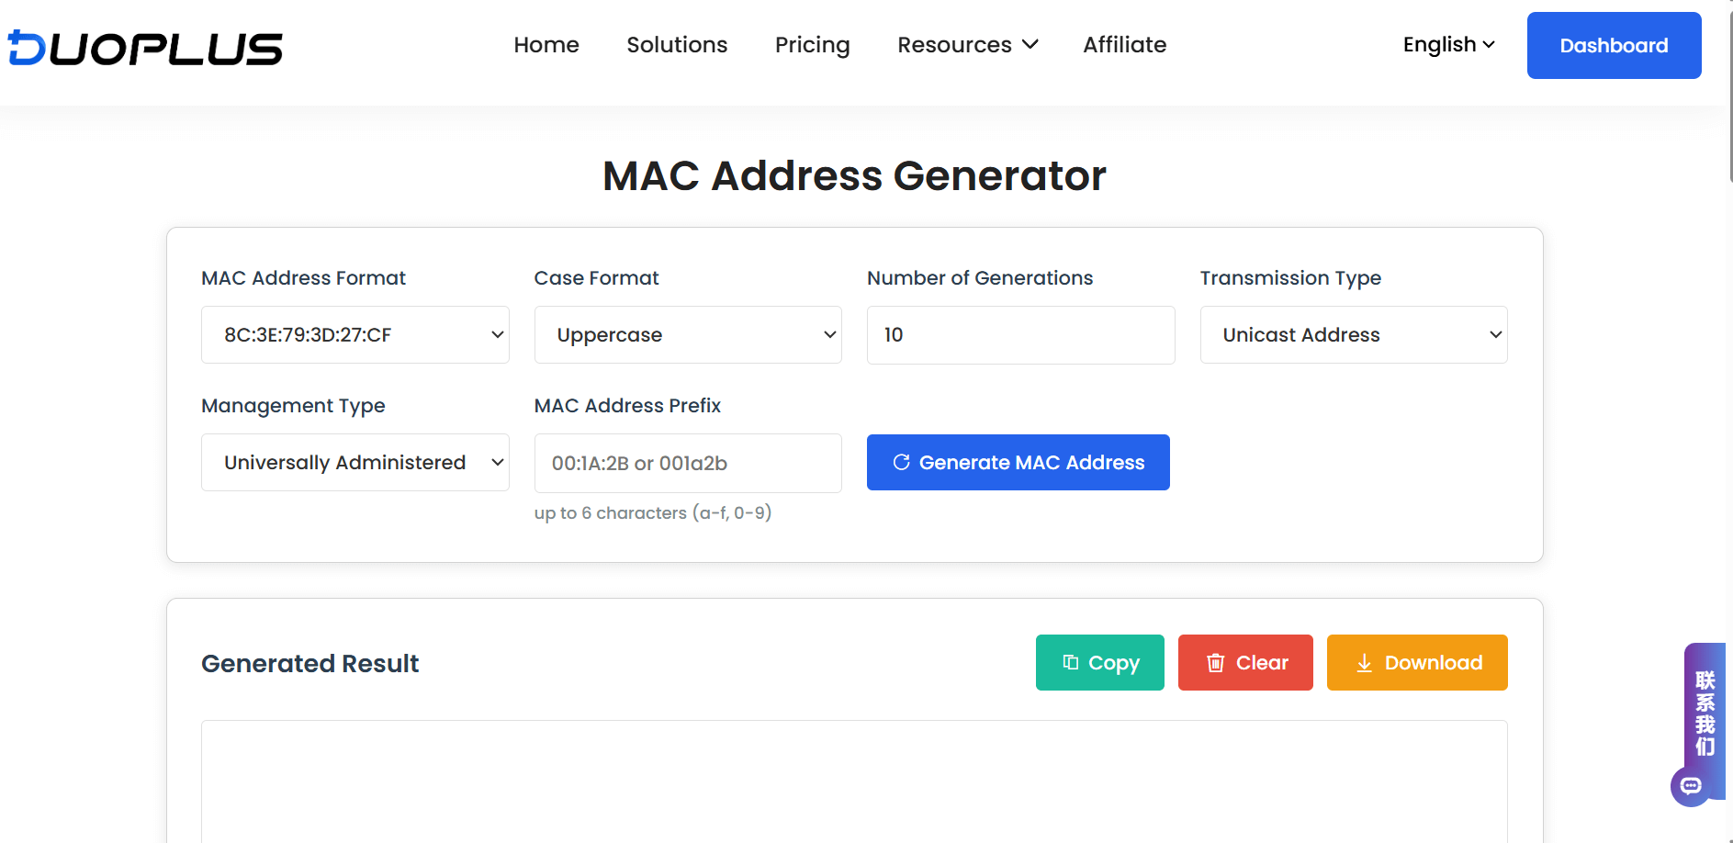The width and height of the screenshot is (1733, 843).
Task: Click the MAC Address Prefix input
Action: (688, 464)
